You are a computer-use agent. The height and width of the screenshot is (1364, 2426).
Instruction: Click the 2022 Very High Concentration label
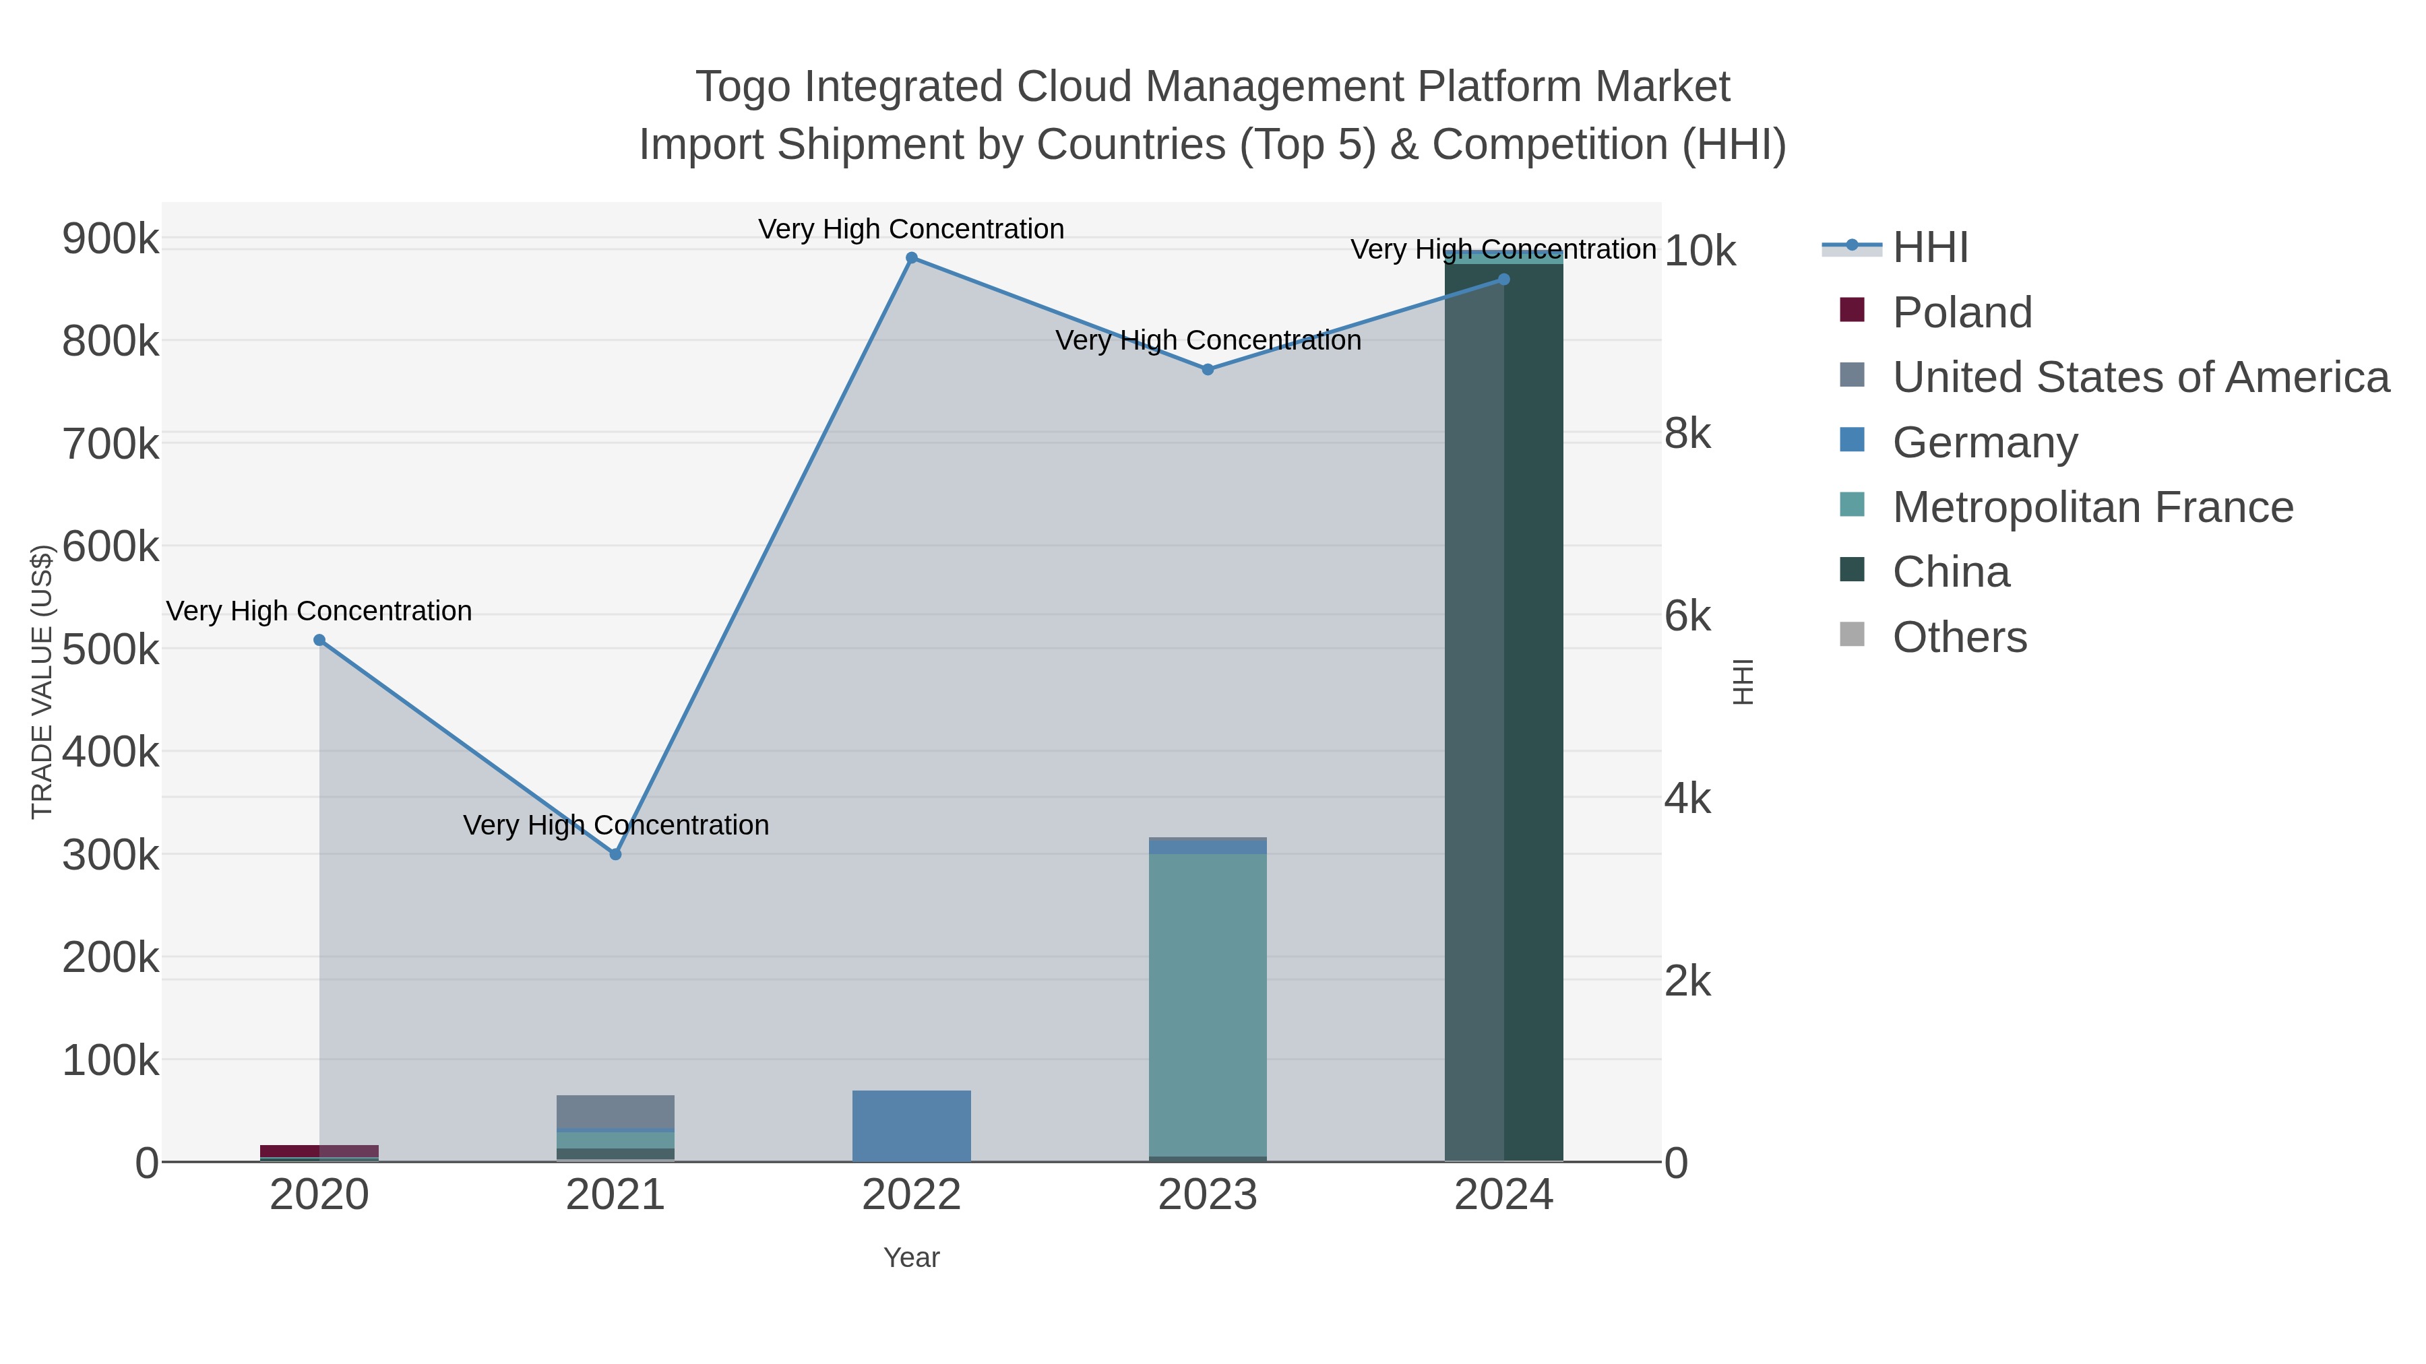tap(912, 229)
